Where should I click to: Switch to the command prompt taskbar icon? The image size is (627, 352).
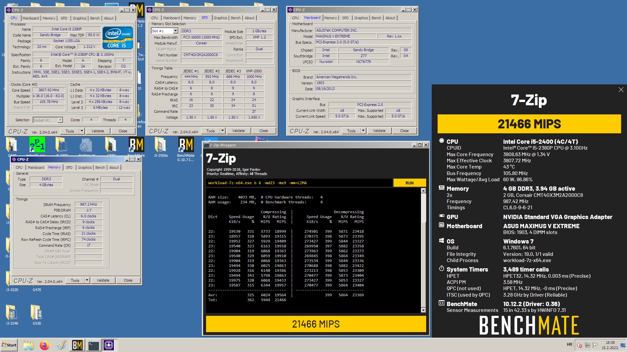coord(93,345)
